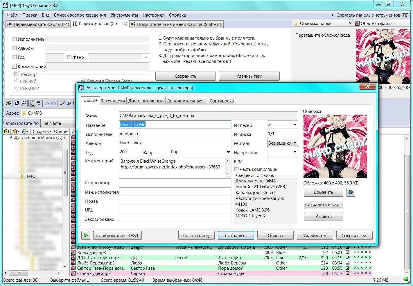Click cover icon in Любэ-Берёзы row
413x286 pixels.
(348, 263)
